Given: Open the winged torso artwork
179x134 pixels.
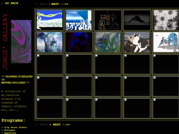Looking at the screenshot, I should click(x=50, y=42).
